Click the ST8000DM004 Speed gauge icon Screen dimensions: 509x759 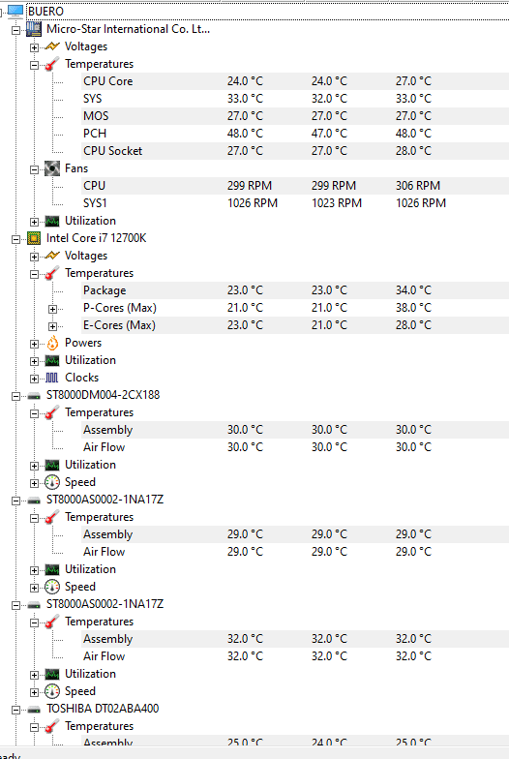pos(52,482)
